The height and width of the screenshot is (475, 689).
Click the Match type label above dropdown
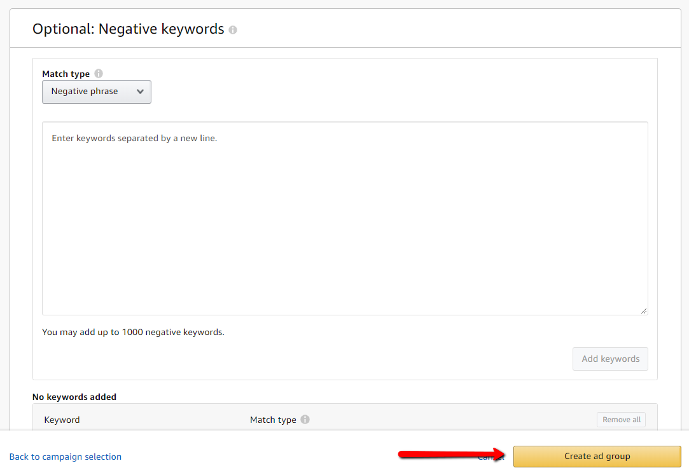point(66,74)
